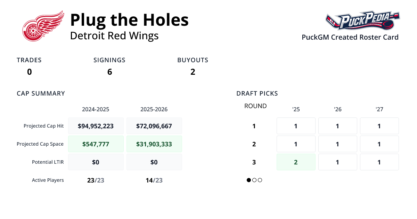Activate the third pagination dot

point(260,180)
